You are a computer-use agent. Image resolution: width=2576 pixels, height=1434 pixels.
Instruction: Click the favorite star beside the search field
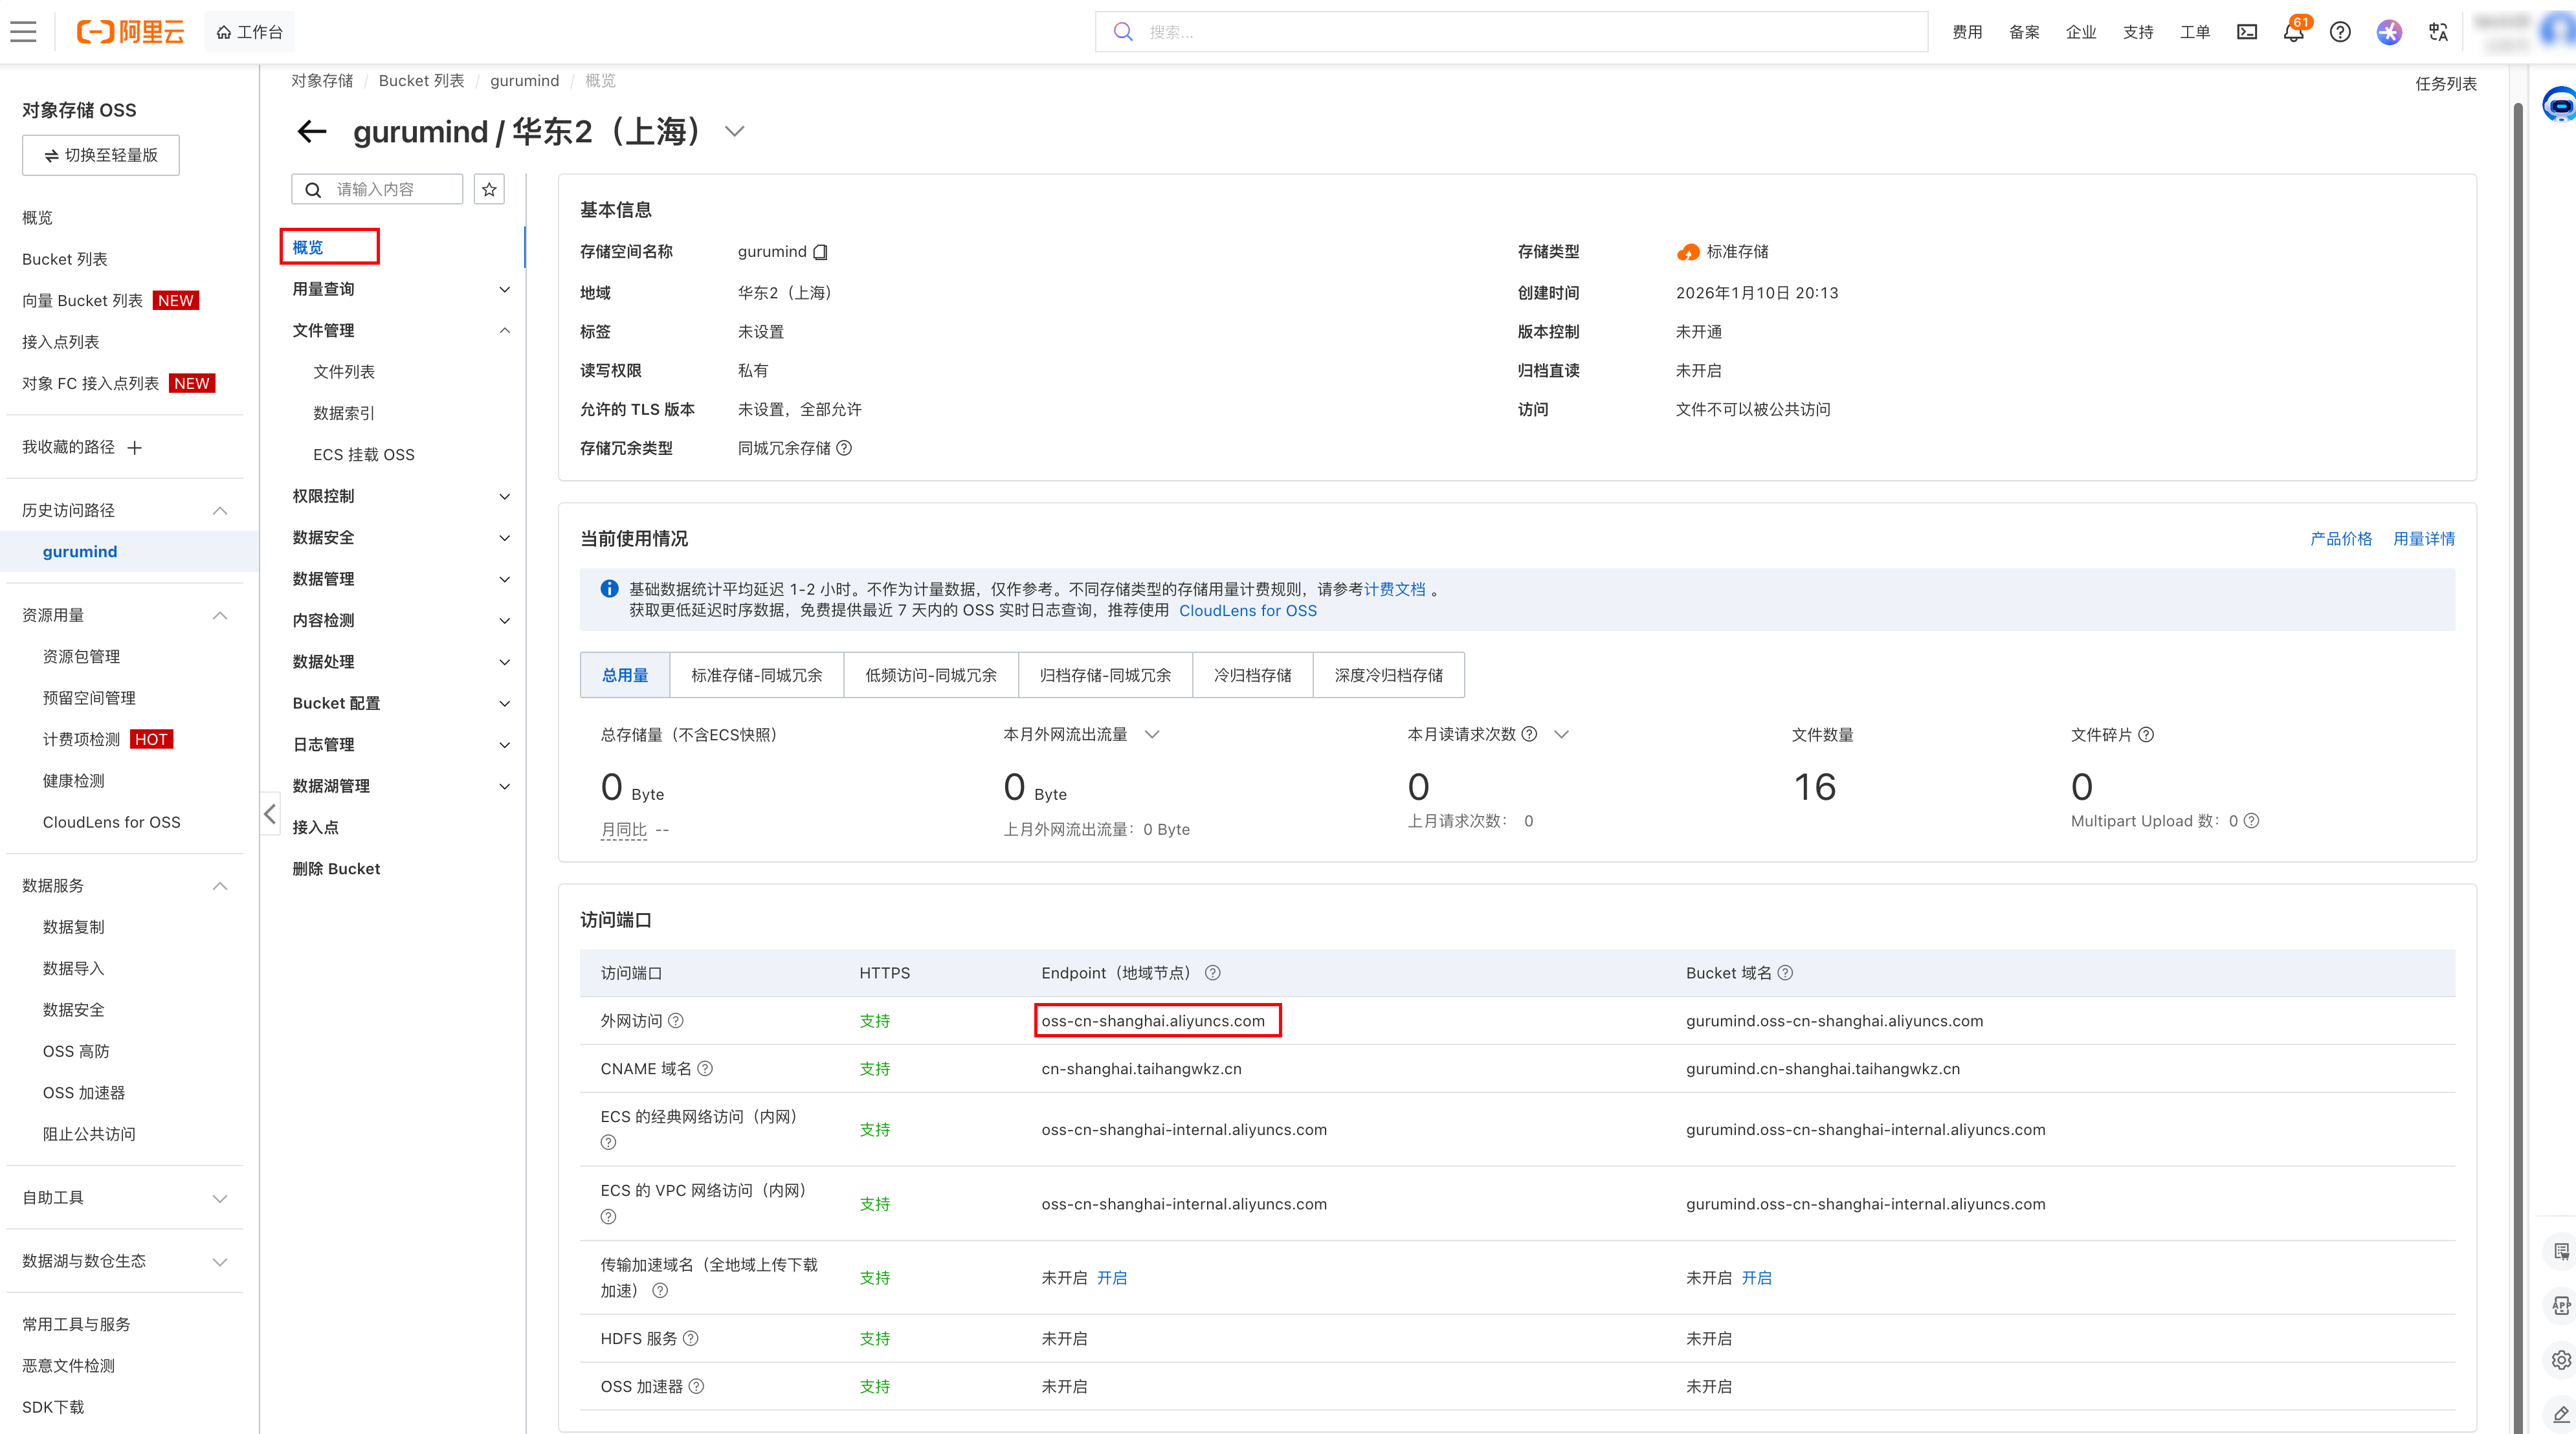489,189
